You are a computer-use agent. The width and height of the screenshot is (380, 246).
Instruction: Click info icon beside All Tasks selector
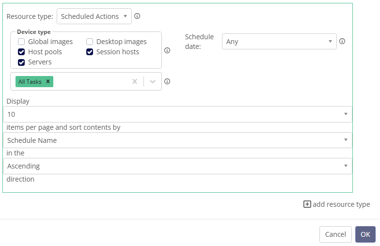[167, 81]
